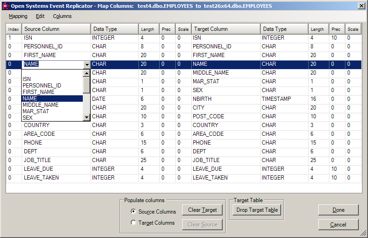Click the Done button
Viewport: 368px width, 238px height.
coord(339,210)
